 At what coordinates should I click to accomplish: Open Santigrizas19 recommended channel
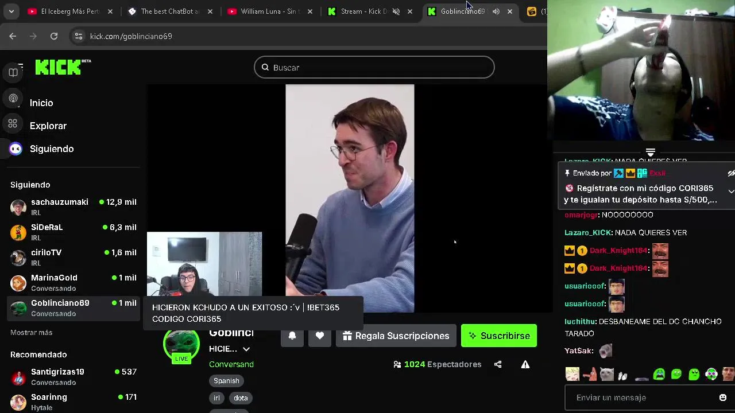tap(73, 377)
